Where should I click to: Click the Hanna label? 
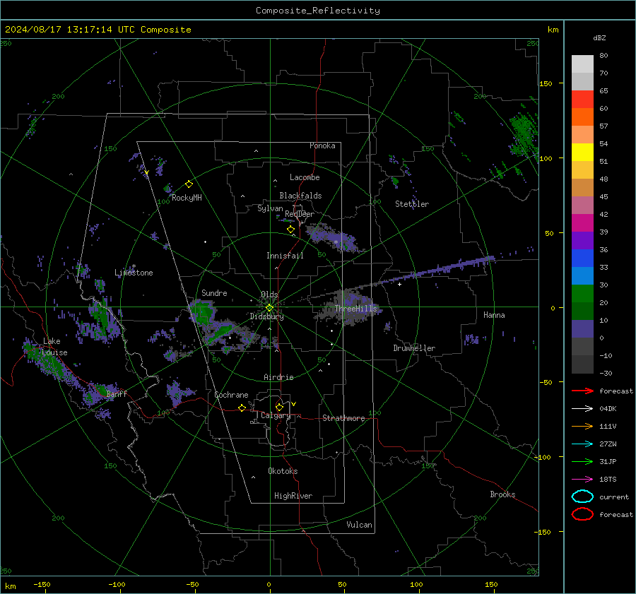tap(494, 315)
